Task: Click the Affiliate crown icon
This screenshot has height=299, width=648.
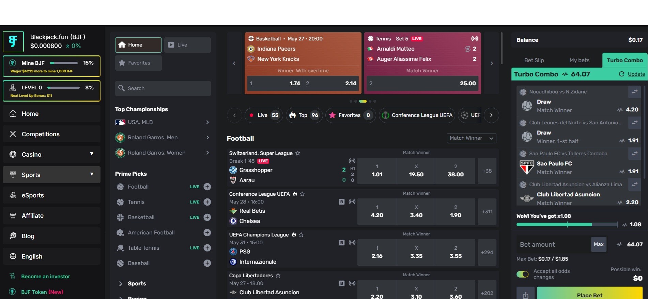Action: click(x=13, y=215)
